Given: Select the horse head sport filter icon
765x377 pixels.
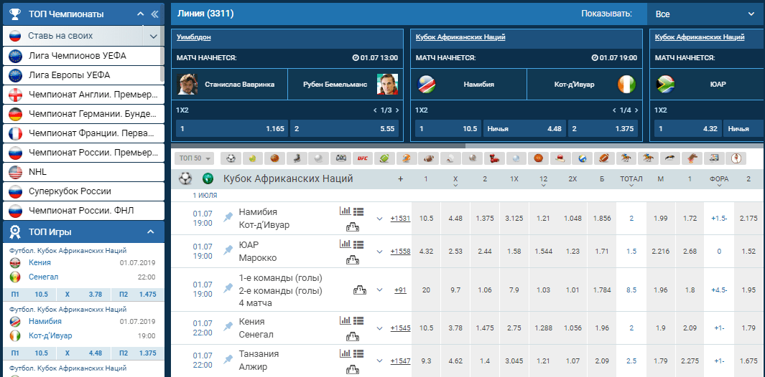Looking at the screenshot, I should point(692,158).
